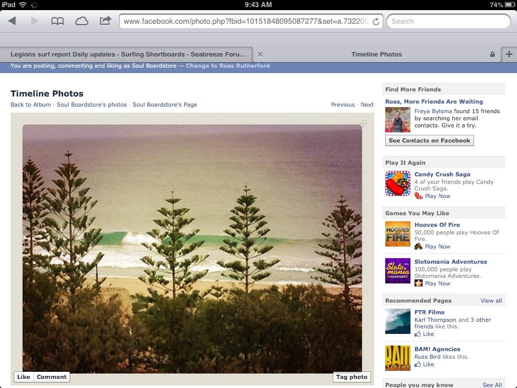Reload page with the refresh icon

(376, 21)
